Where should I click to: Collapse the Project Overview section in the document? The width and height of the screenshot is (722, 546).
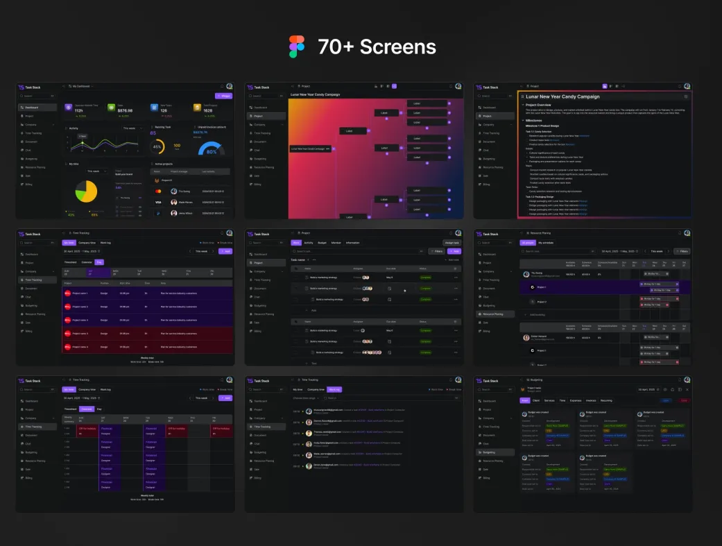click(523, 105)
